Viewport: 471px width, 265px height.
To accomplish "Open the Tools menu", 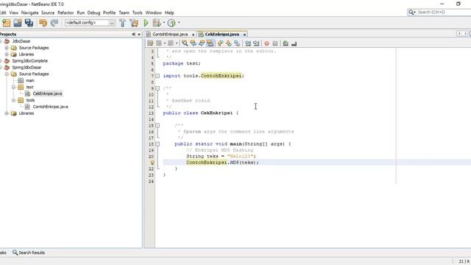I will coord(138,13).
